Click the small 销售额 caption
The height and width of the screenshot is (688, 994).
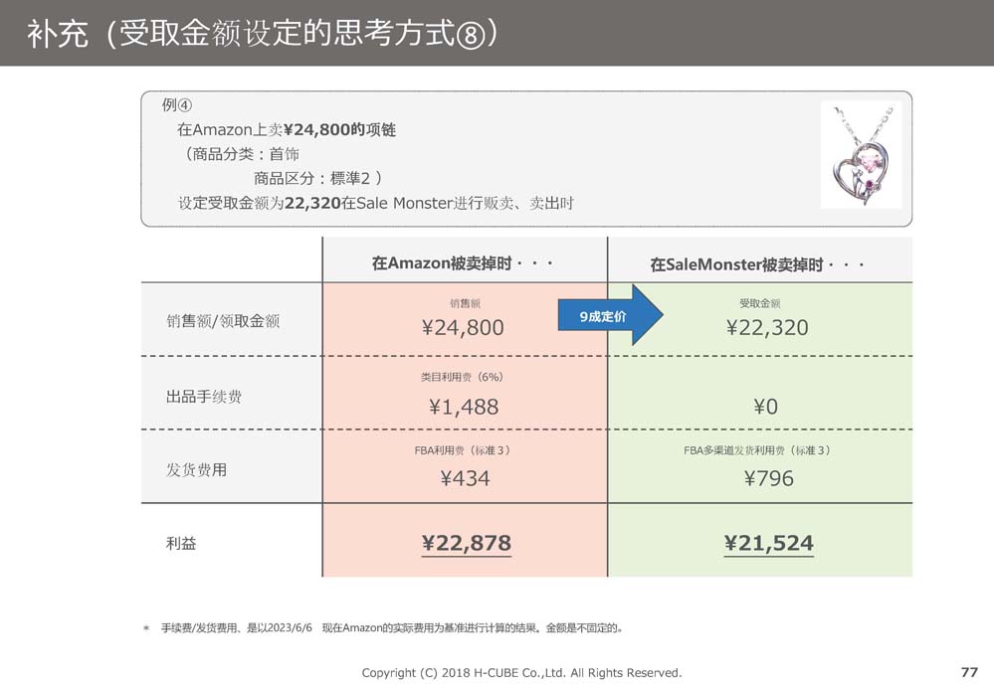pyautogui.click(x=466, y=303)
